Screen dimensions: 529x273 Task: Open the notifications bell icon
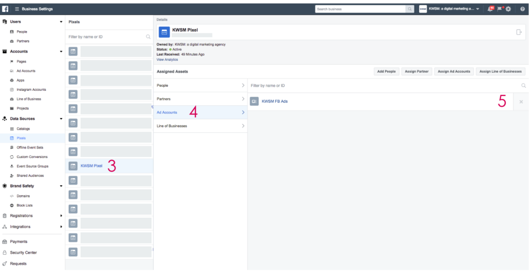pos(490,9)
